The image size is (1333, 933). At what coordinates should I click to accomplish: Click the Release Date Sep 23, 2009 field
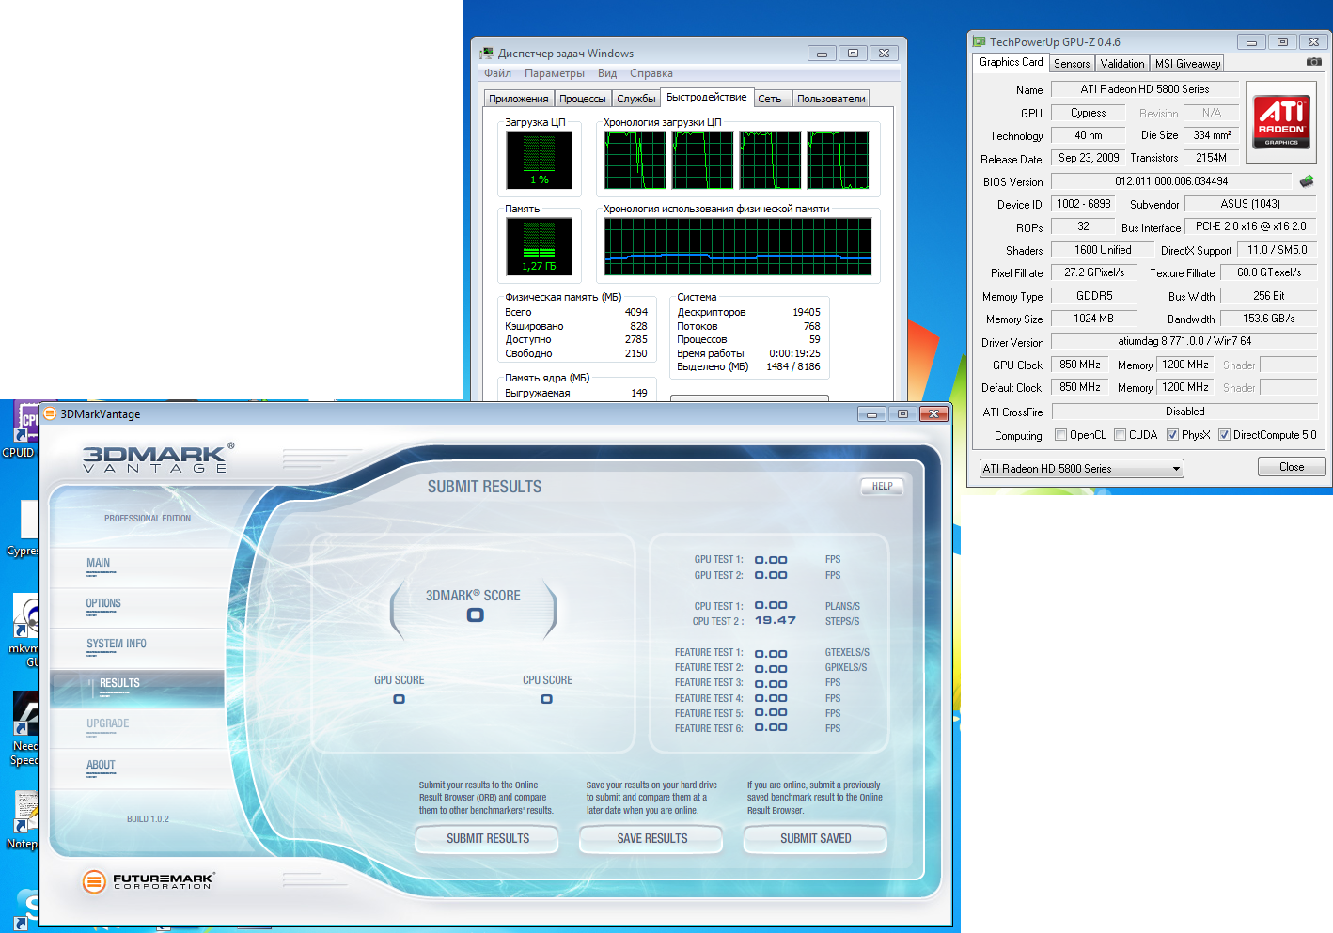1089,158
